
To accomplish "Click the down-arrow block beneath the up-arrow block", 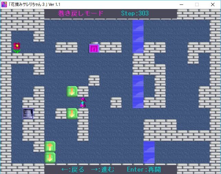I will (x=50, y=158).
